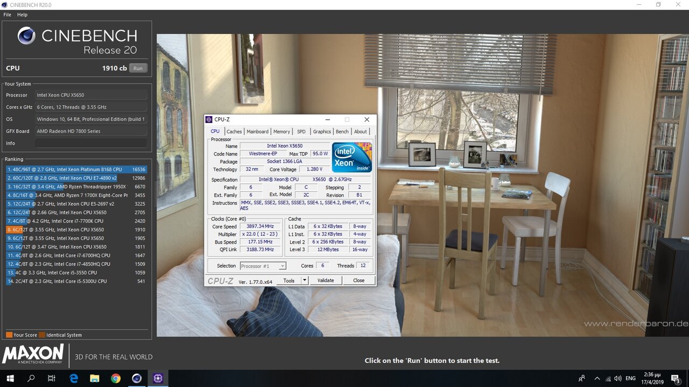Viewport: 689px width, 387px height.
Task: Click the Identical System legend swatch
Action: [x=42, y=335]
